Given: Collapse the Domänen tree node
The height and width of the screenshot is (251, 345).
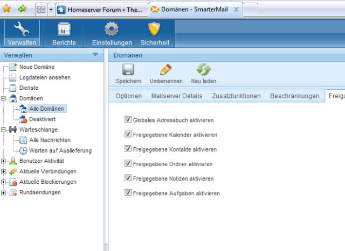Looking at the screenshot, I should coord(4,98).
